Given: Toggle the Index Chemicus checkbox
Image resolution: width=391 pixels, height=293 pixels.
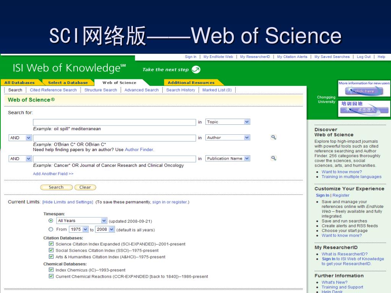Looking at the screenshot, I should tap(51, 270).
